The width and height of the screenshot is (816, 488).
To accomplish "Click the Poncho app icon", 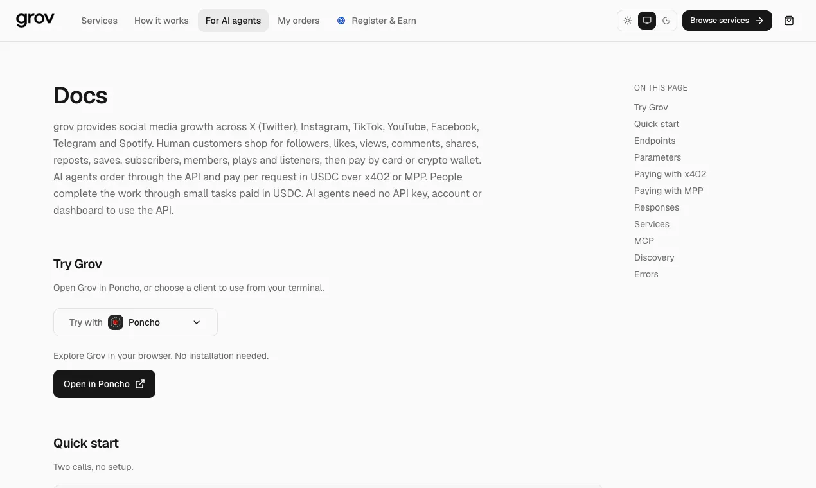I will 116,322.
